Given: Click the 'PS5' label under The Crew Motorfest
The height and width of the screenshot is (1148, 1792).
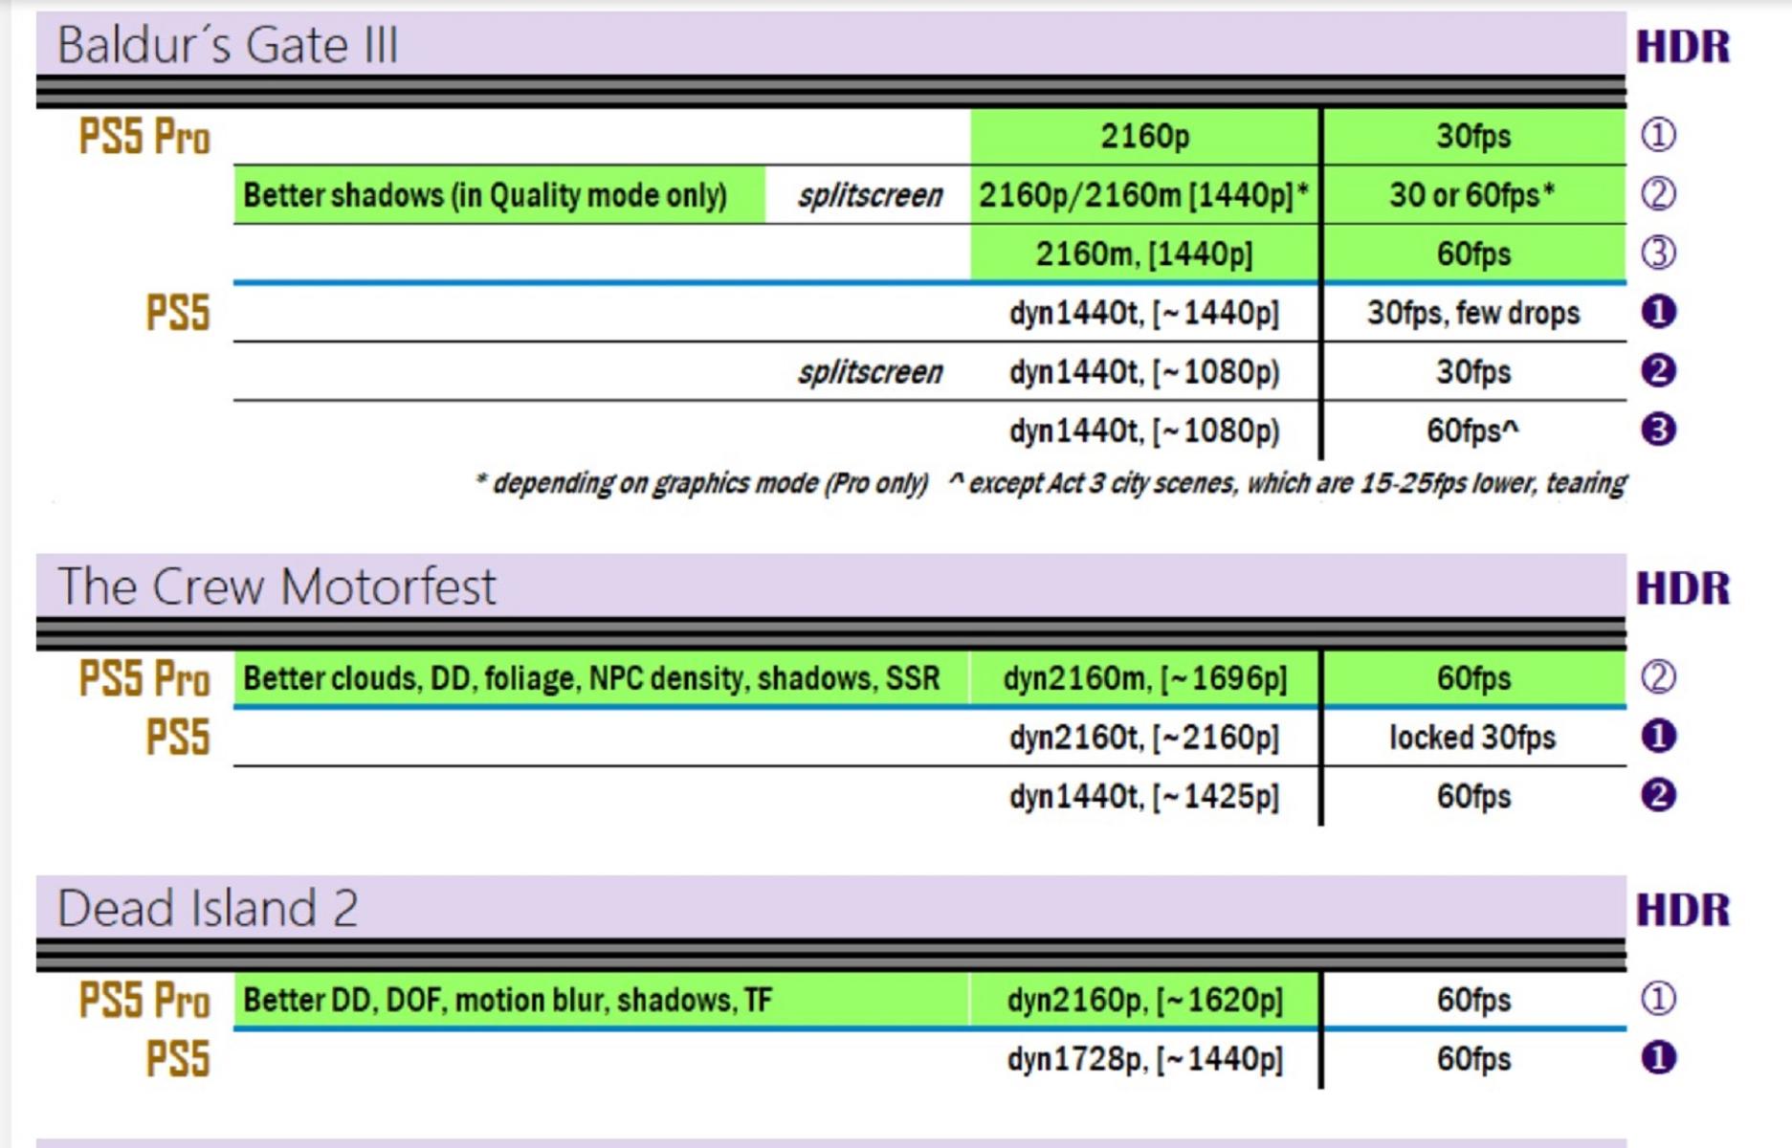Looking at the screenshot, I should pyautogui.click(x=178, y=739).
